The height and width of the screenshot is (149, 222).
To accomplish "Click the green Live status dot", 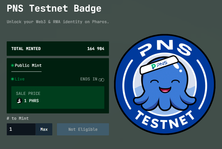I will [x=12, y=79].
